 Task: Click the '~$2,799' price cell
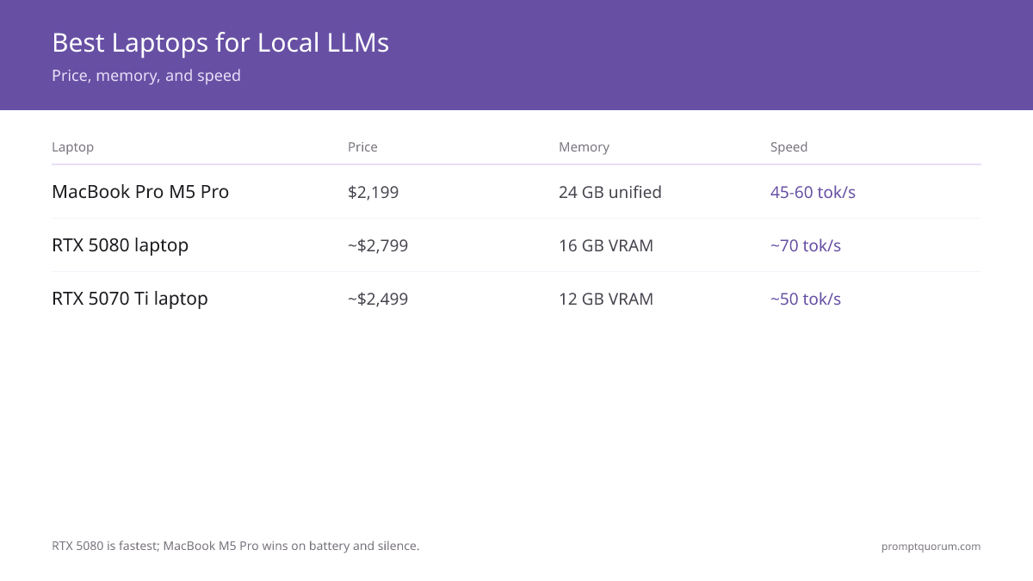coord(378,246)
